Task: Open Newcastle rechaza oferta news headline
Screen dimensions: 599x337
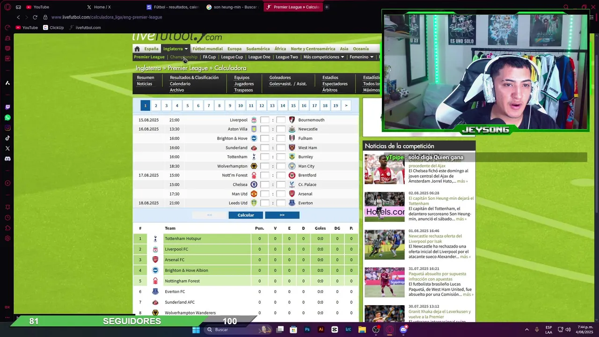Action: tap(435, 239)
